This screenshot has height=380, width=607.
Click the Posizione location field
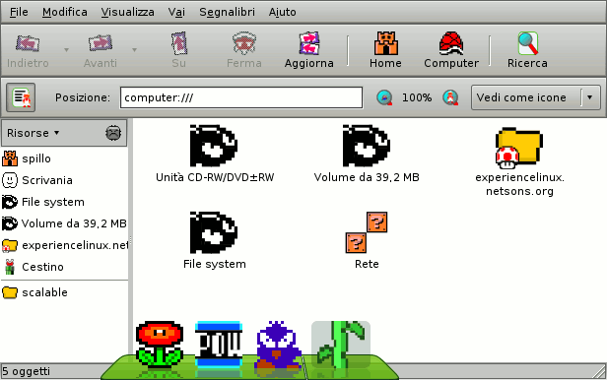[x=241, y=97]
